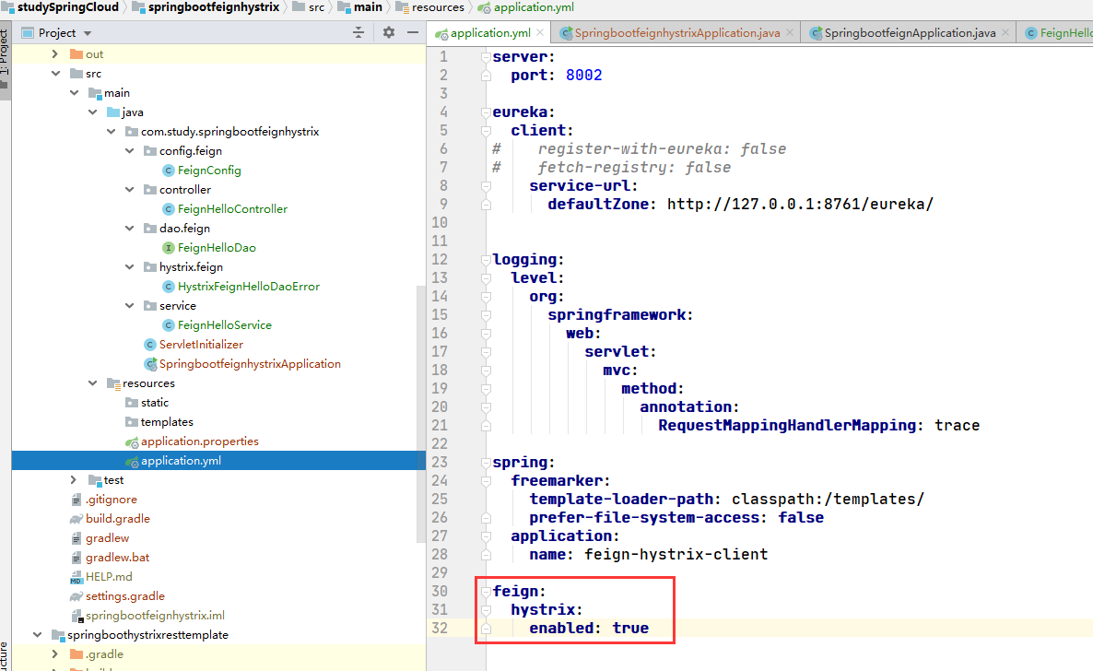1093x671 pixels.
Task: Collapse the resources folder
Action: click(x=93, y=383)
